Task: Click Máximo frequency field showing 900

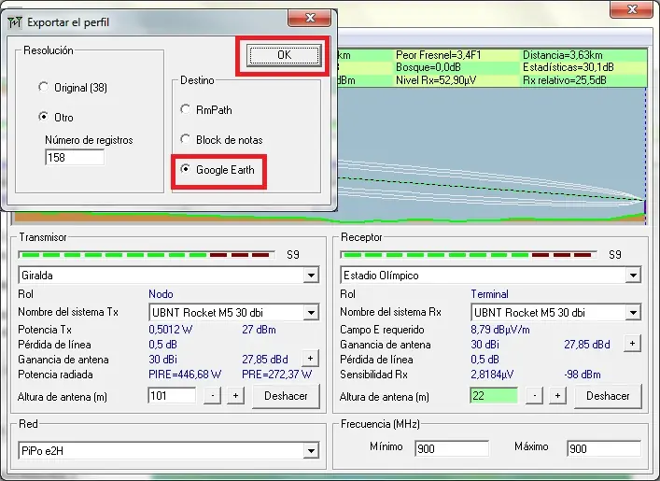Action: [604, 449]
